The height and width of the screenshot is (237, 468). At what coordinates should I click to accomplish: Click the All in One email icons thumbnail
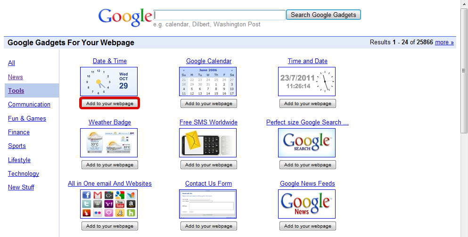[109, 204]
